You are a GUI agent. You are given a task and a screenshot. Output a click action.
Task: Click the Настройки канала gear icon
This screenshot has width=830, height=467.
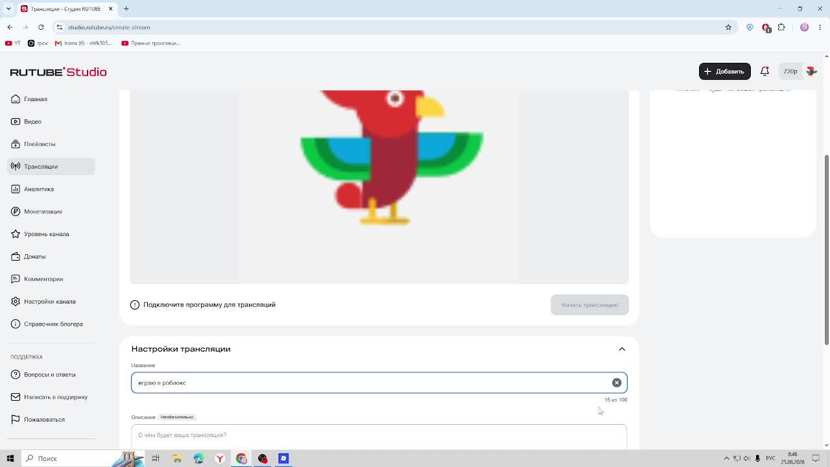pos(16,302)
